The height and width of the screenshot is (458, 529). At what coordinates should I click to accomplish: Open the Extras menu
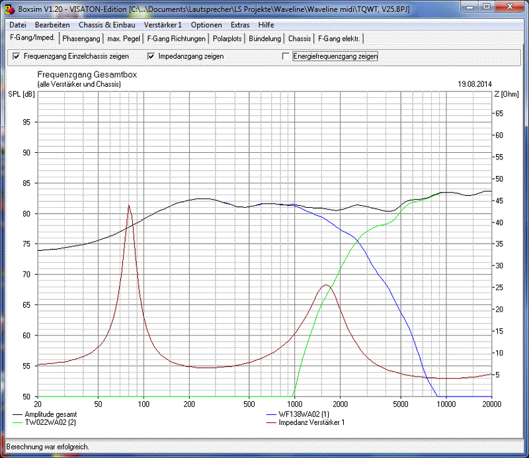(240, 24)
